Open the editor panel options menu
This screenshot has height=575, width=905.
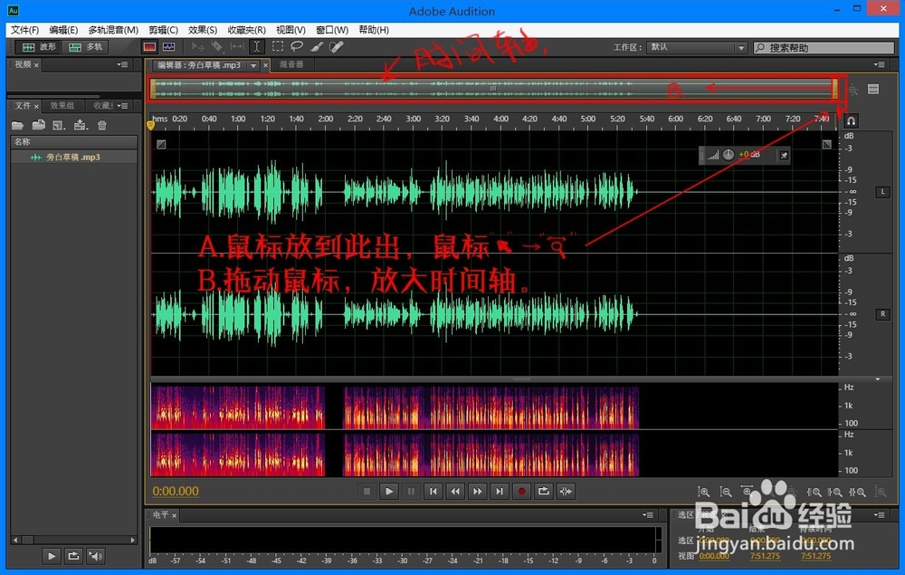(879, 64)
